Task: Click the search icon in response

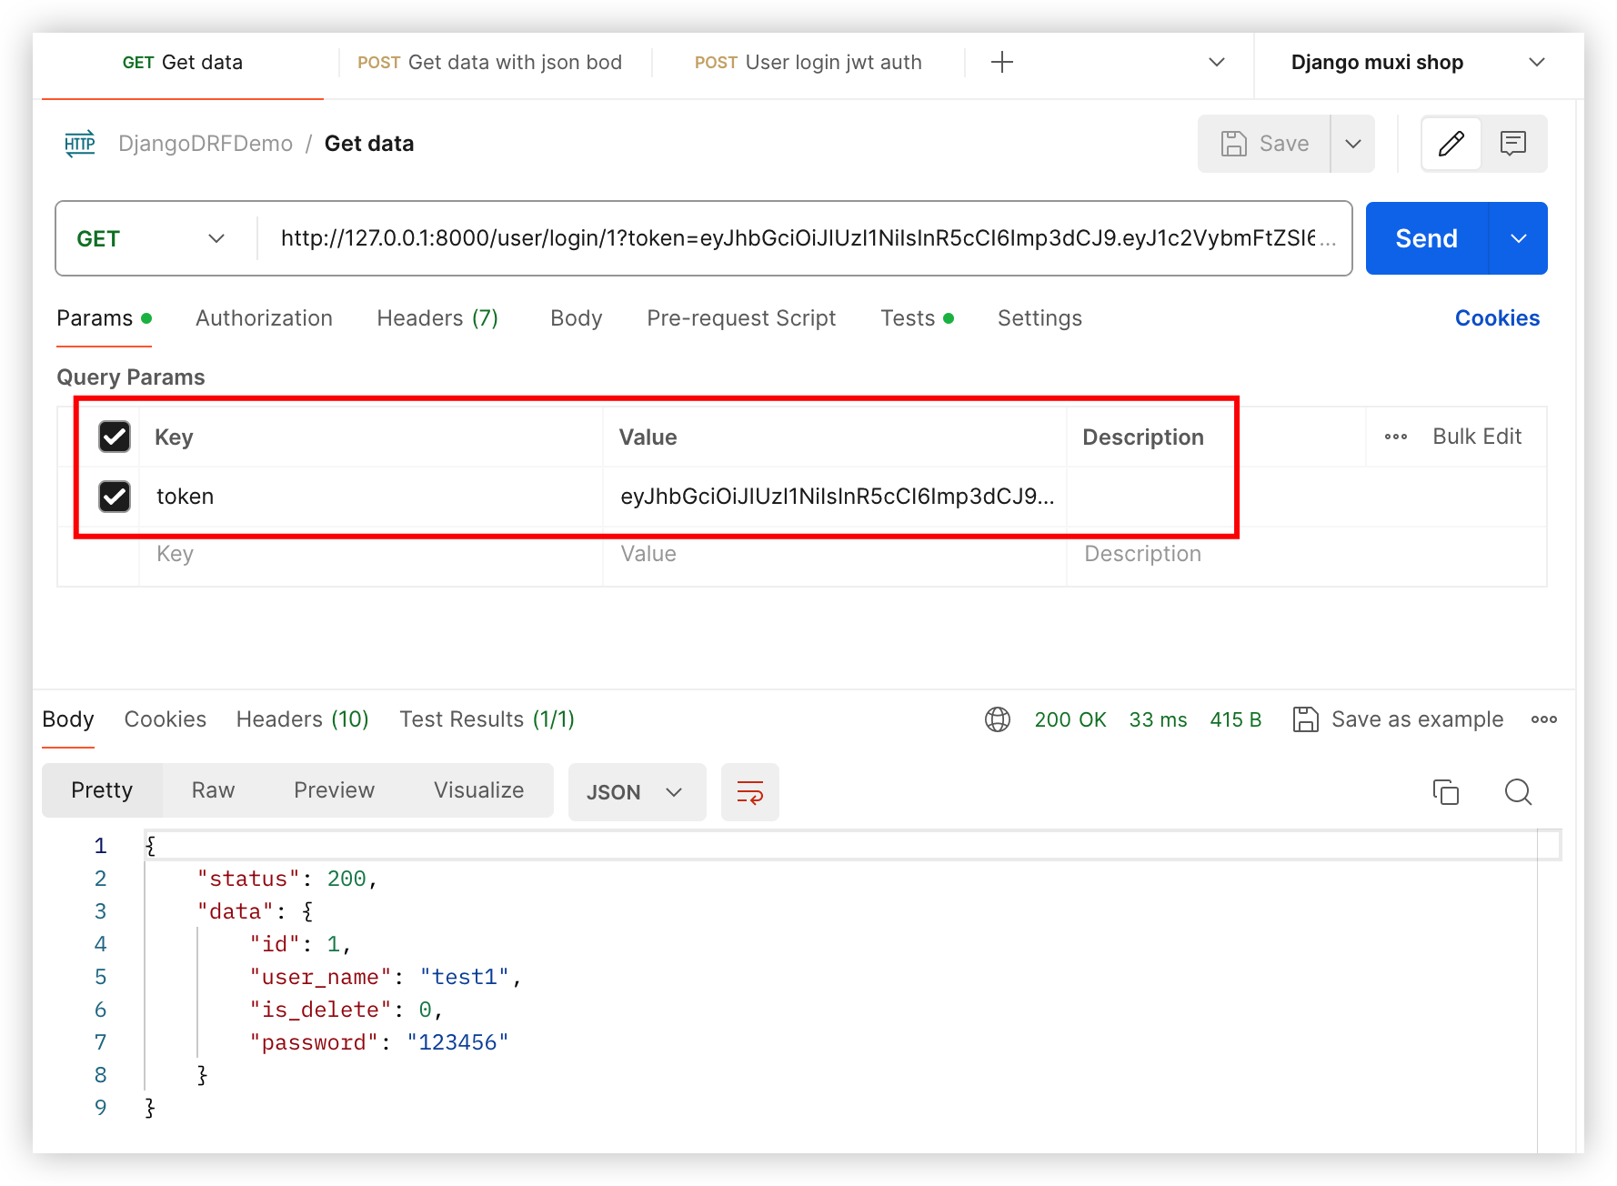Action: point(1518,792)
